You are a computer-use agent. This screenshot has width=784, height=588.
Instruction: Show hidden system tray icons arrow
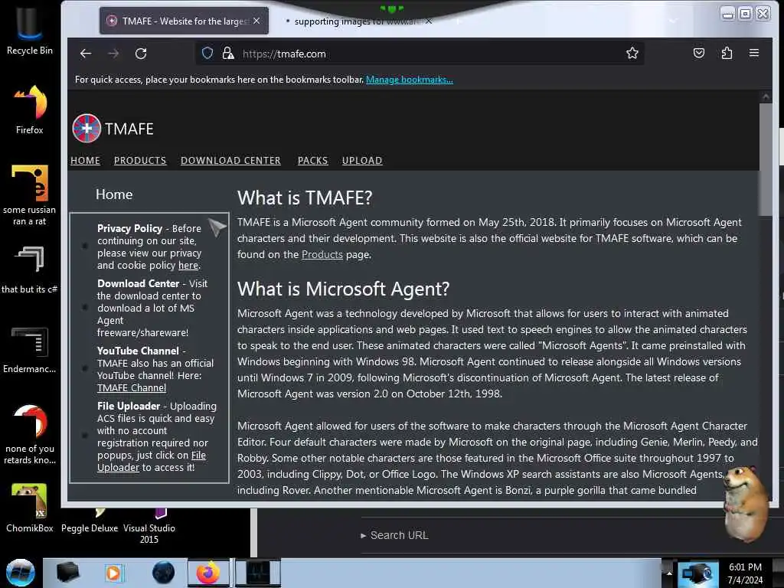point(669,573)
